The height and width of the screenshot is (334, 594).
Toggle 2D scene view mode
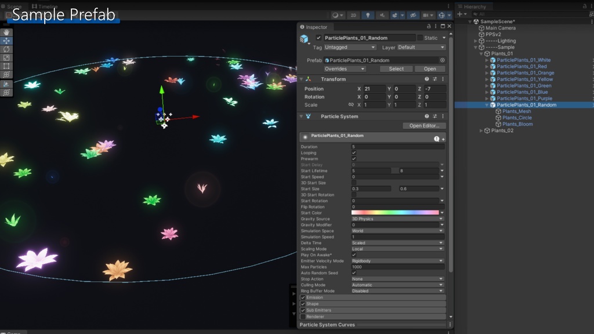click(353, 15)
